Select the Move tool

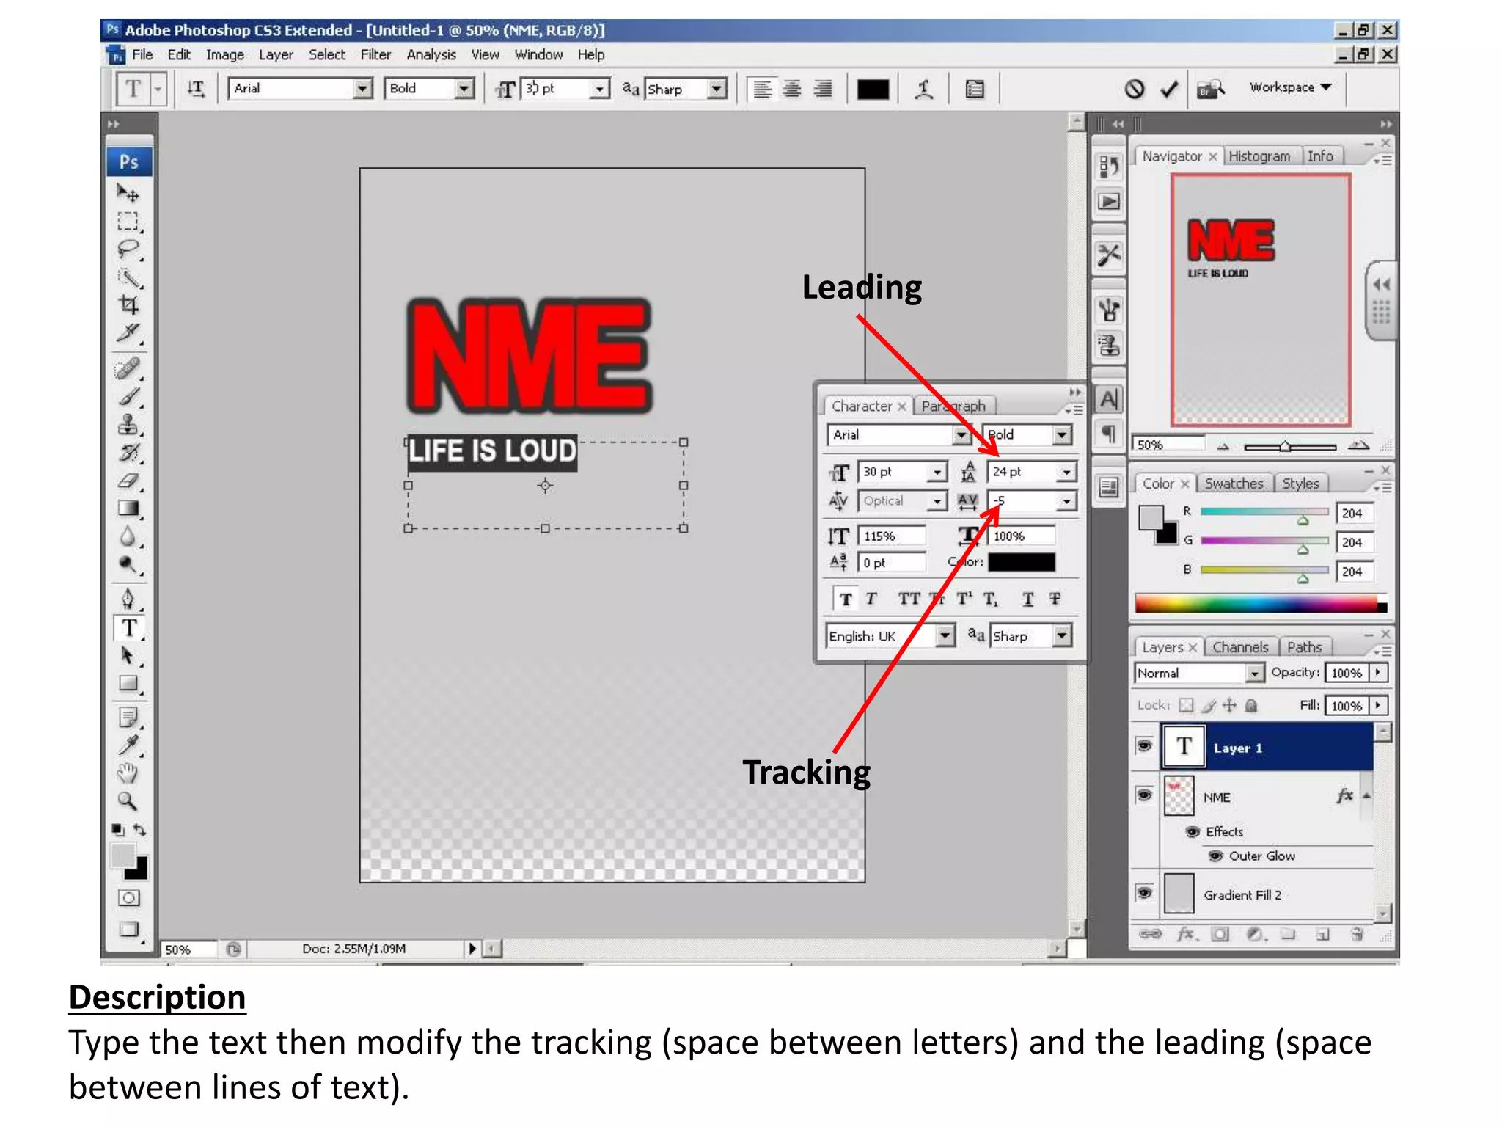(128, 194)
